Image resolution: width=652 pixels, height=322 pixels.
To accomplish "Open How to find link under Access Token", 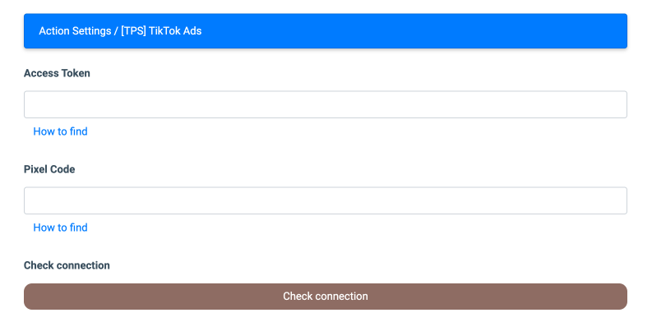I will tap(60, 131).
